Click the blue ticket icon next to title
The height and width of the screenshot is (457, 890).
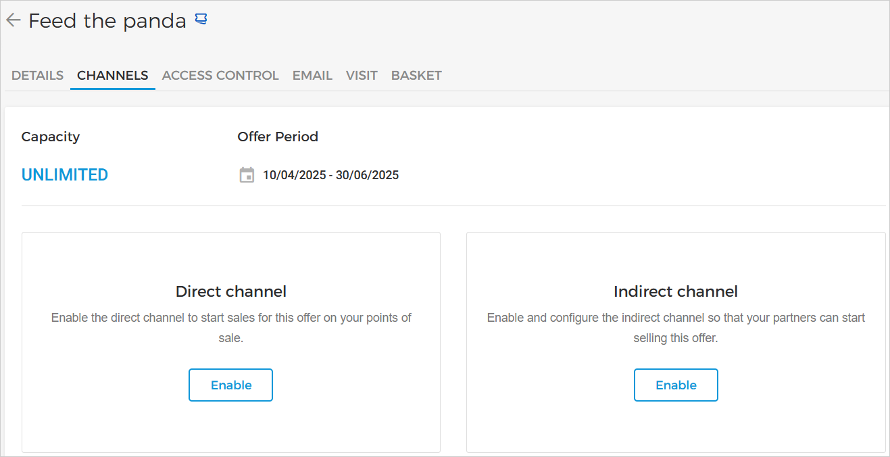tap(201, 20)
